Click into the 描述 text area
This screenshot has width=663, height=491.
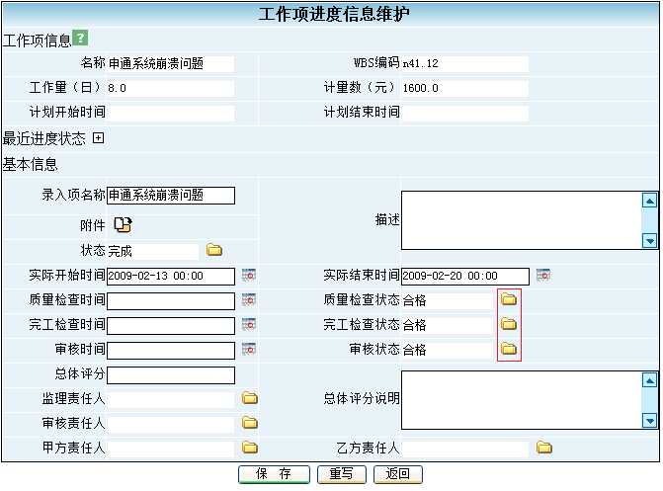coord(522,220)
